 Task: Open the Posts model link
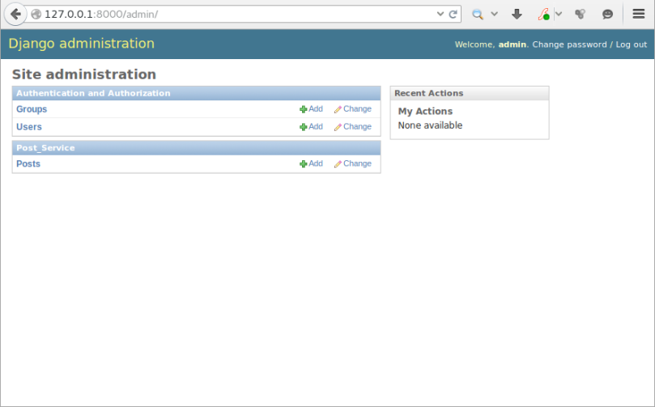pyautogui.click(x=28, y=163)
